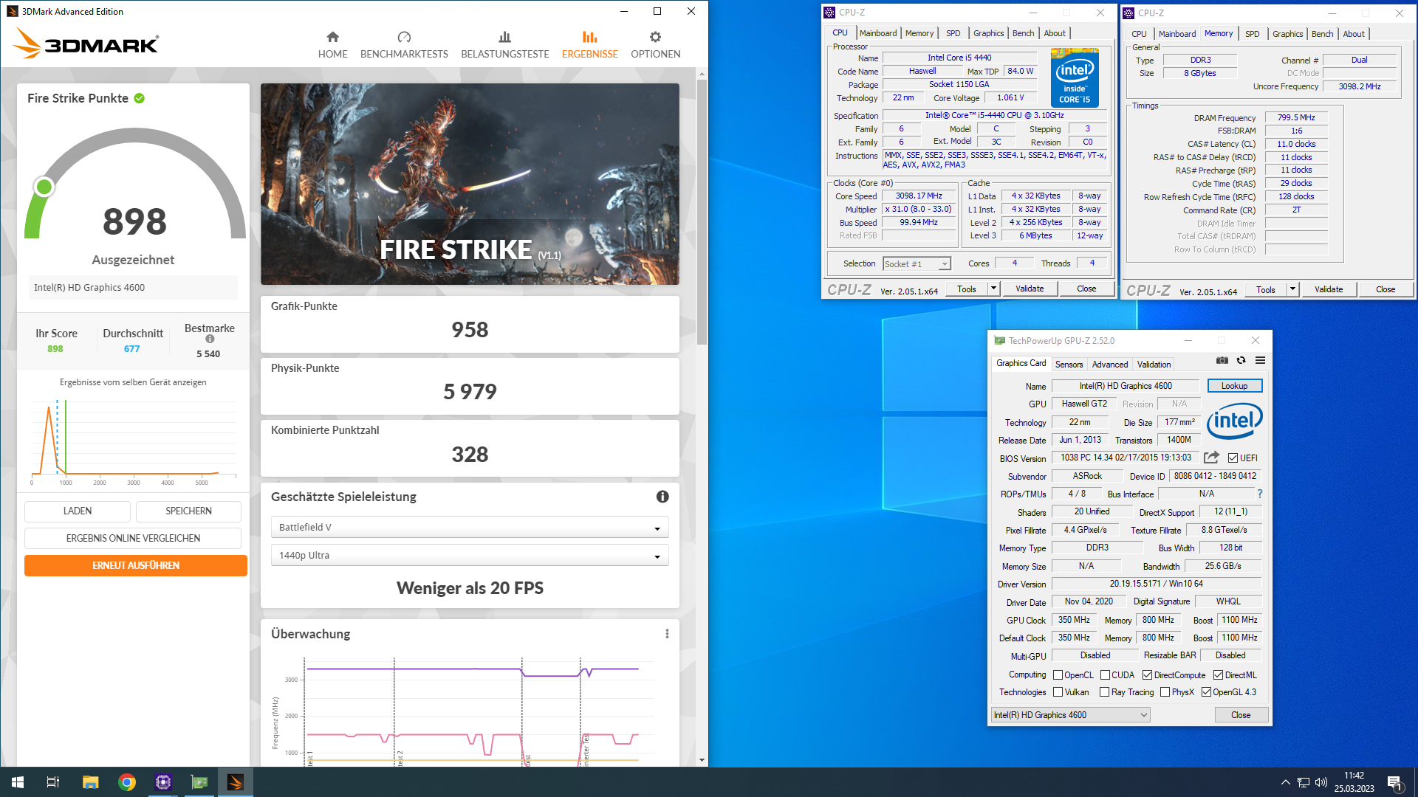This screenshot has width=1418, height=797.
Task: Click the Intel logo in GPU-Z
Action: coord(1235,421)
